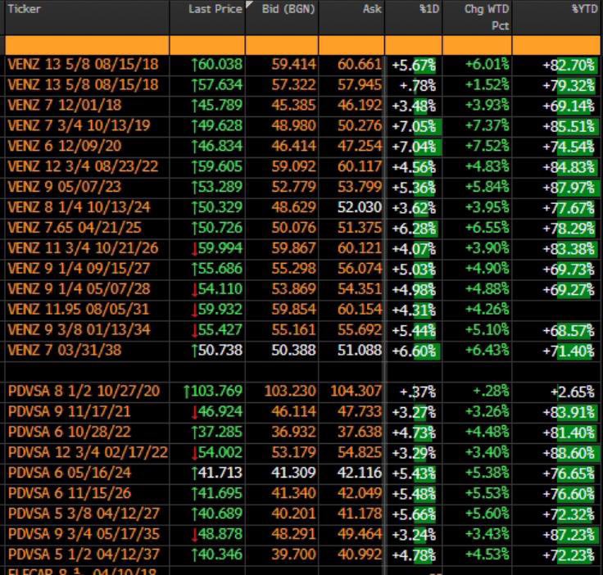Select last price 57.634 cell
This screenshot has width=603, height=575.
pos(217,84)
